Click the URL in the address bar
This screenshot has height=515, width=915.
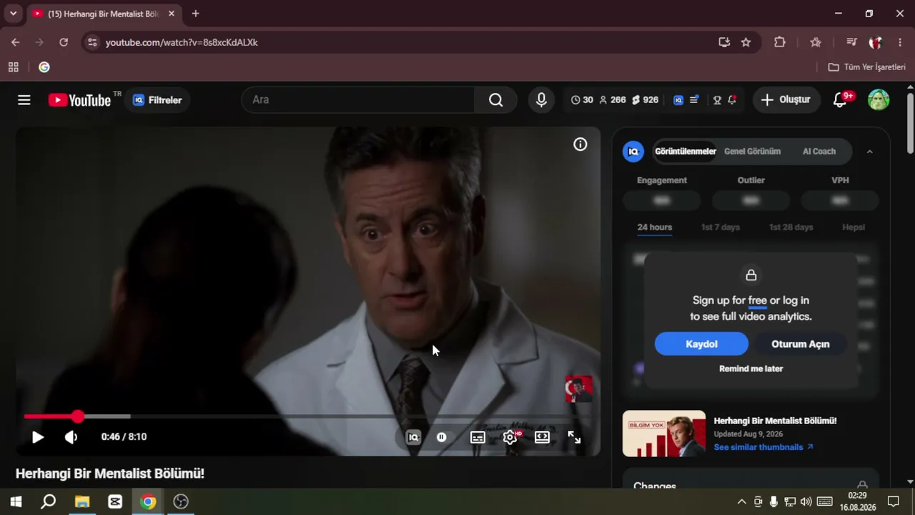point(182,42)
